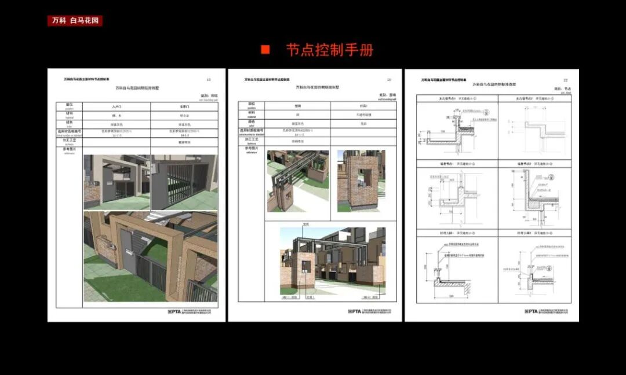Click the 入户口 cell on the left page
Image resolution: width=626 pixels, height=375 pixels.
click(117, 107)
